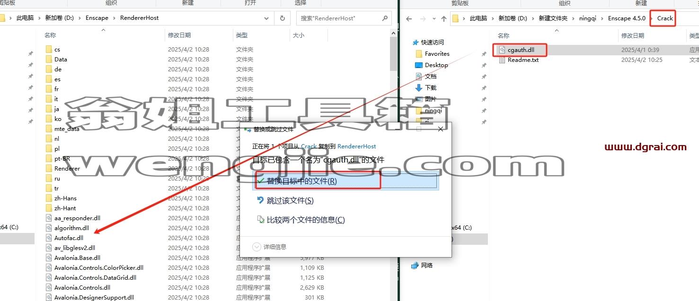Select Avalonia.DesignerSupport.dll file name
The height and width of the screenshot is (301, 699).
94,297
